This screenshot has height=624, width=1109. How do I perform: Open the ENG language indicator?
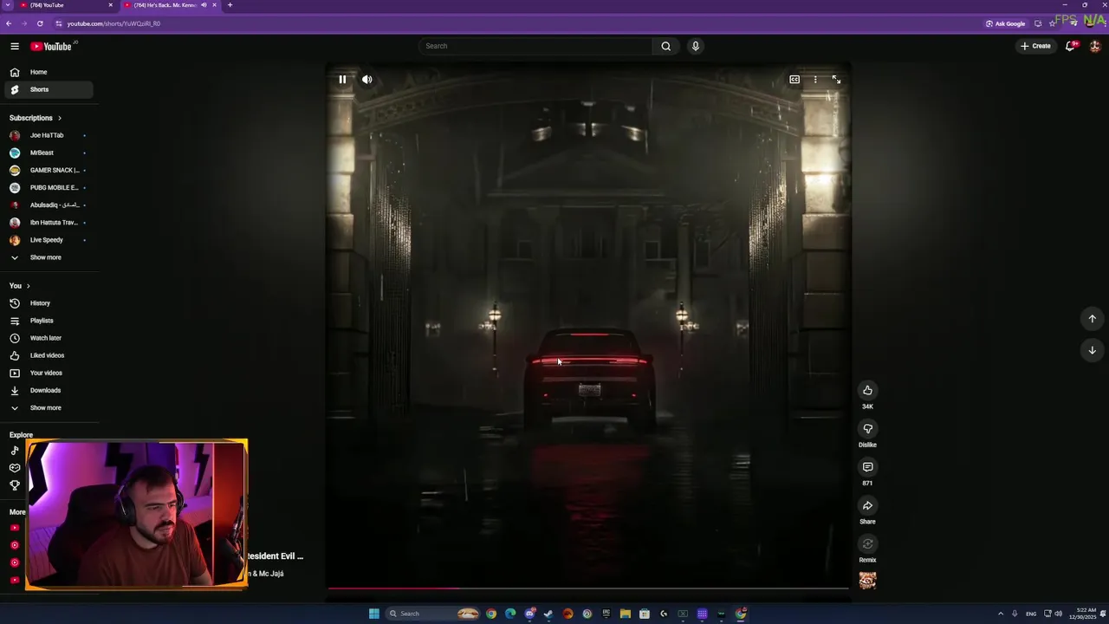[1031, 614]
